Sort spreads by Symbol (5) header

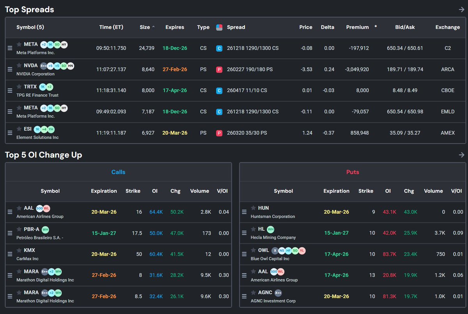pyautogui.click(x=30, y=27)
